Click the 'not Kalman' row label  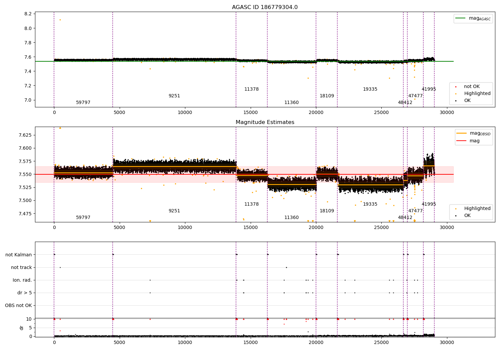point(19,255)
